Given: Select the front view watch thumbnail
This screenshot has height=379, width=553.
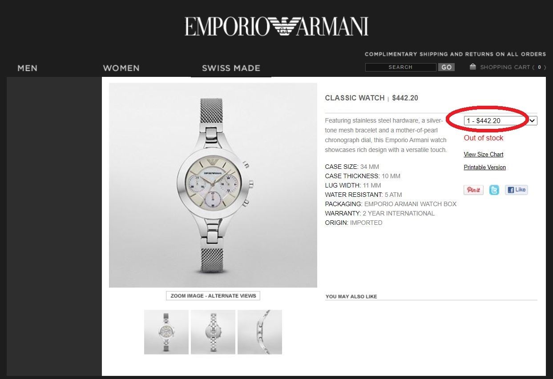Looking at the screenshot, I should click(x=166, y=332).
